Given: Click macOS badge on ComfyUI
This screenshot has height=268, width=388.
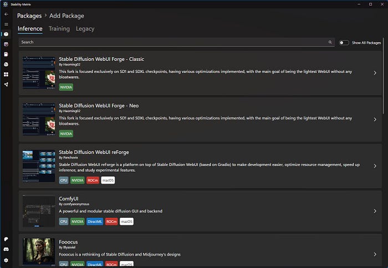Looking at the screenshot, I should 127,222.
